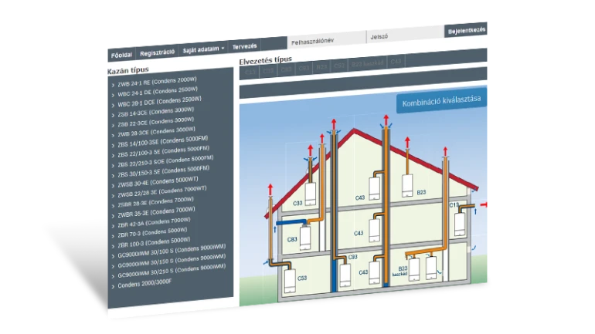
Task: Expand chevron beside ZWSB 22/28 3E
Action: (113, 196)
